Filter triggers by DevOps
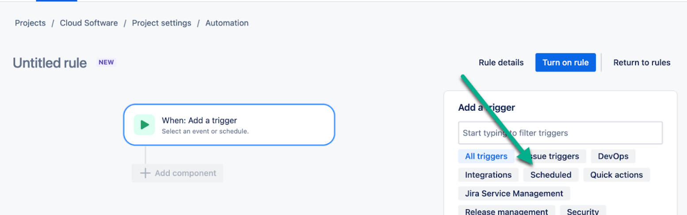Screen dimensions: 687x215 [x=613, y=156]
